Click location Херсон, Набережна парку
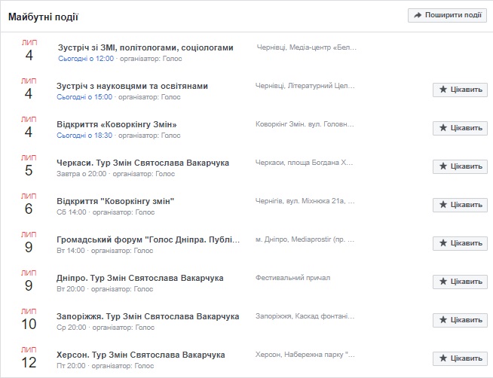This screenshot has height=378, width=493. [305, 355]
